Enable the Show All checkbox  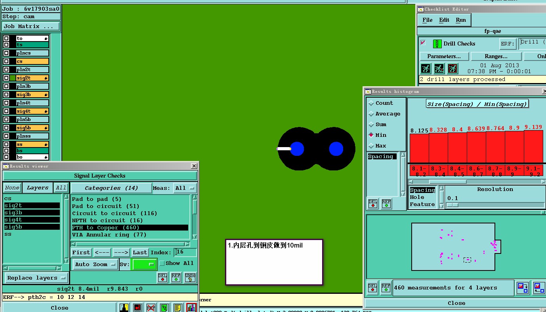pos(162,263)
